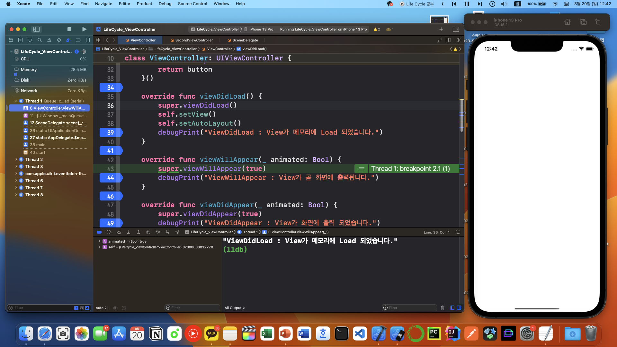617x347 pixels.
Task: Open Debug View Hierarchy button
Action: (148, 232)
